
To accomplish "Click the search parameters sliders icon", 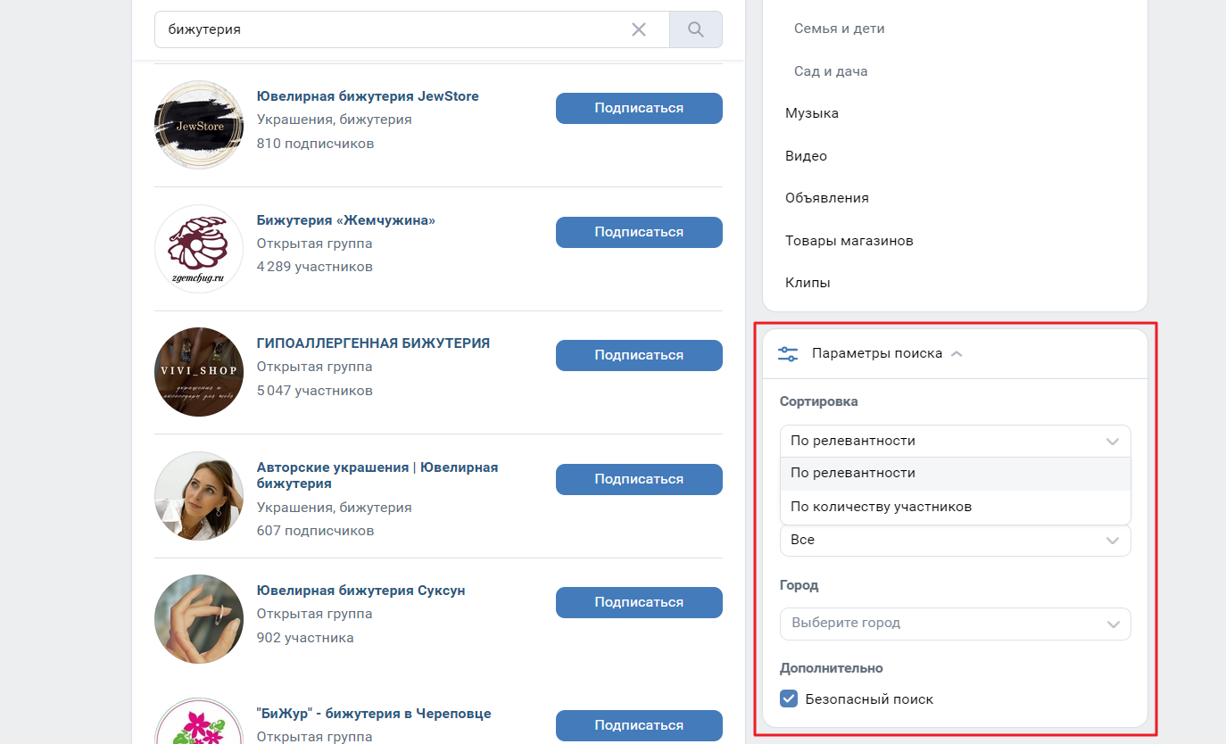I will click(x=788, y=353).
